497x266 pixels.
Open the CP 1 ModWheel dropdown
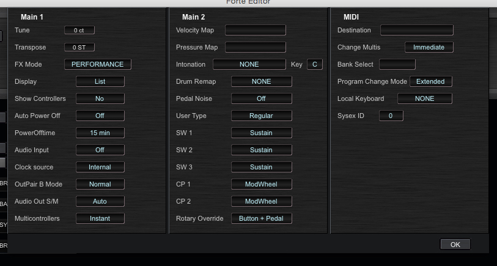tap(262, 184)
